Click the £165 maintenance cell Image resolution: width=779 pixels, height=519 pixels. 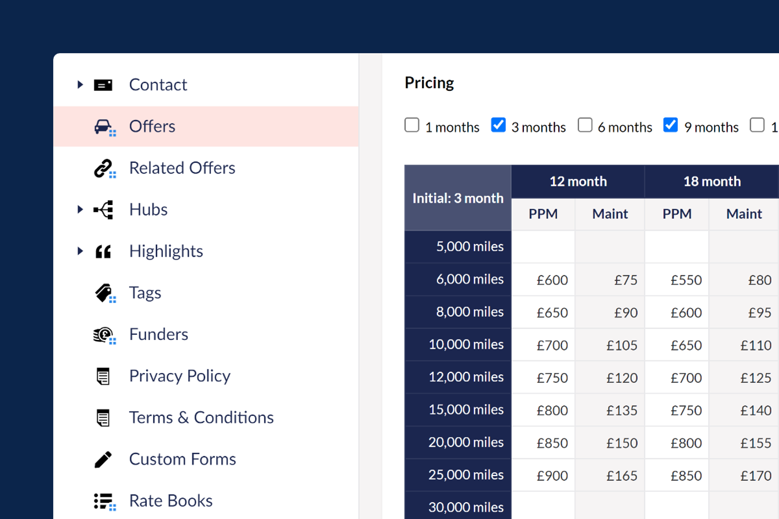pyautogui.click(x=610, y=476)
